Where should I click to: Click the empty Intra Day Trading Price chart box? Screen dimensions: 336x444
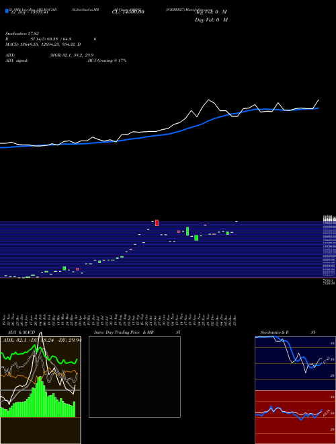coord(134,377)
